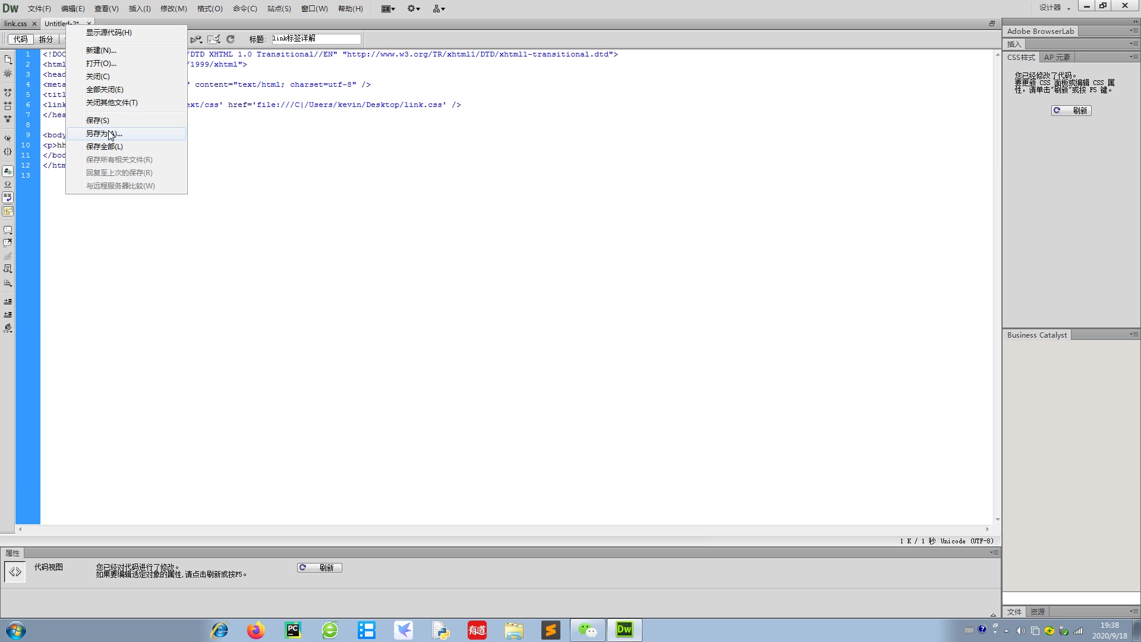The image size is (1141, 642).
Task: Click code view vertical scrollbar down arrow
Action: point(997,520)
